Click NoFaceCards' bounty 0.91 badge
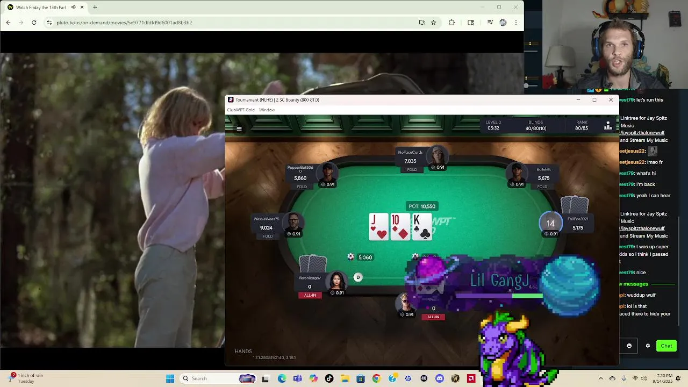Screen dimensions: 688x387 click(438, 167)
